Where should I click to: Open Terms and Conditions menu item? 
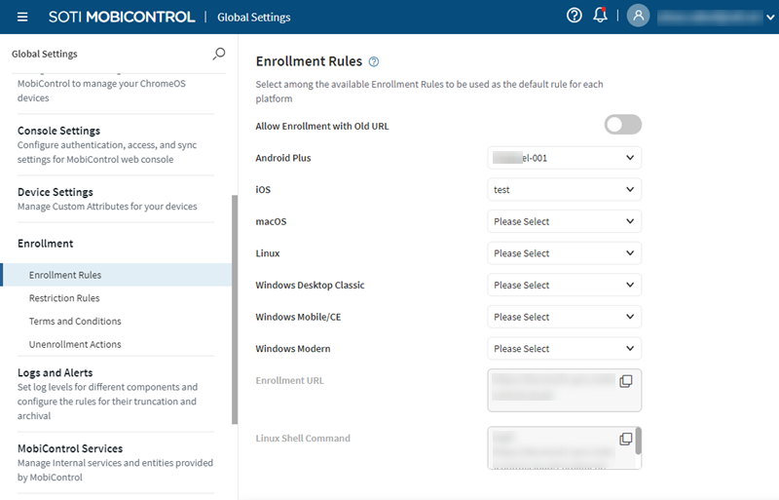75,322
